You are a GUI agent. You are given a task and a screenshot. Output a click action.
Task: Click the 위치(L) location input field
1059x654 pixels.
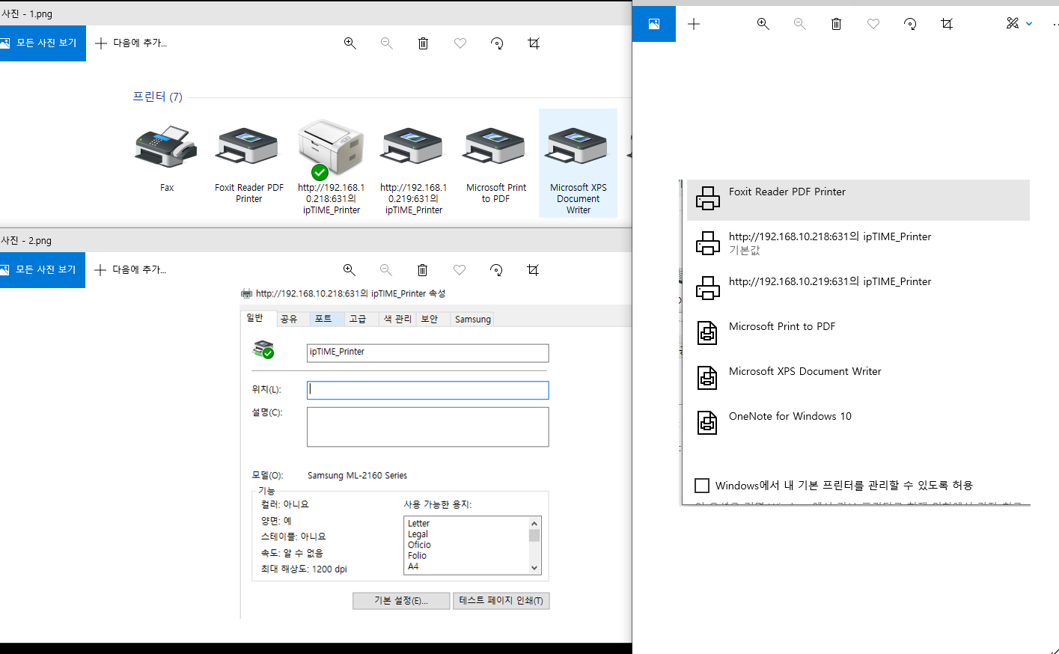(x=428, y=391)
